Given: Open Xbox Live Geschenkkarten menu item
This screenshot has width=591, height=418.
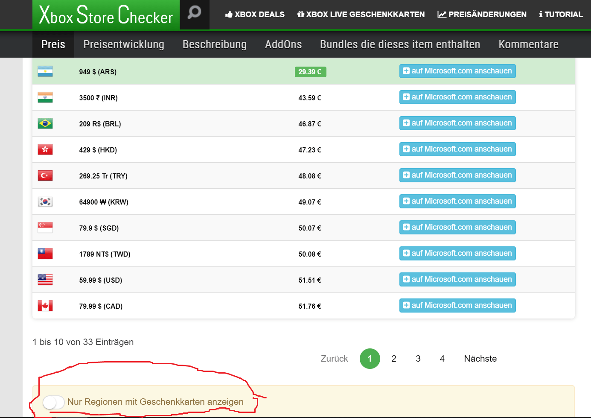Looking at the screenshot, I should click(x=361, y=15).
